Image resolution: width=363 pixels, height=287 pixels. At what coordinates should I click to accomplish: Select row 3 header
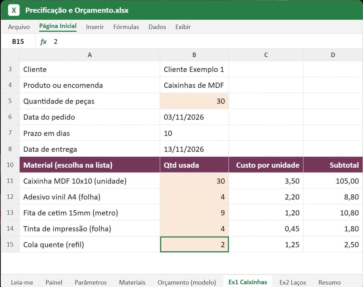(x=10, y=69)
